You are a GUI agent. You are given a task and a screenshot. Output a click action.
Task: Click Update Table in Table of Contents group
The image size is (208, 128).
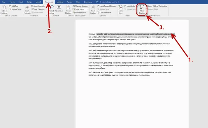[15, 9]
